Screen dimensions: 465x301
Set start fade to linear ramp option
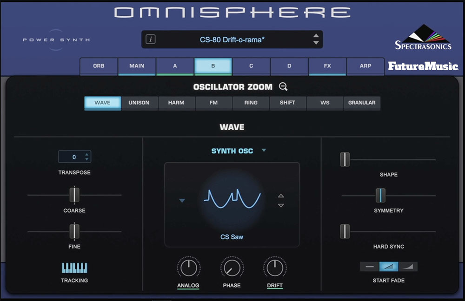tap(389, 267)
